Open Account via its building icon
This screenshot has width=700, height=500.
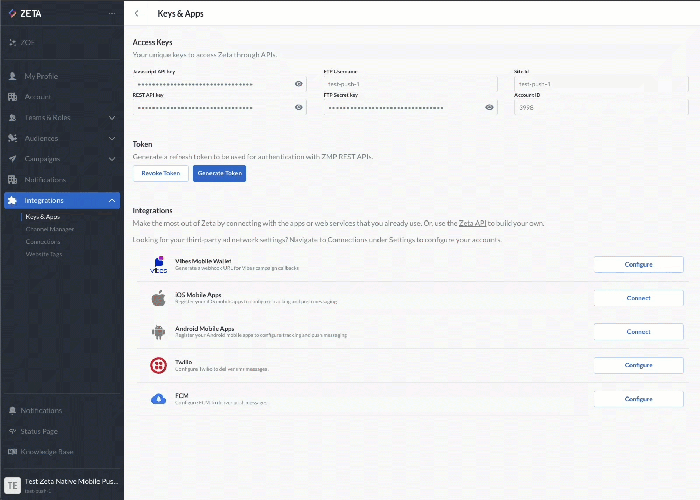coord(12,97)
